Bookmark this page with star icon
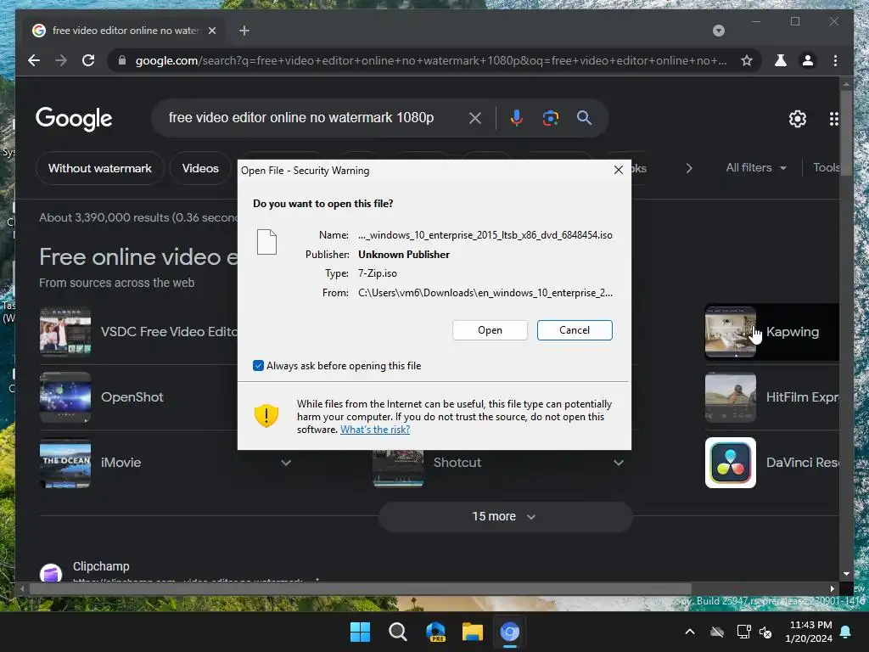 (747, 60)
